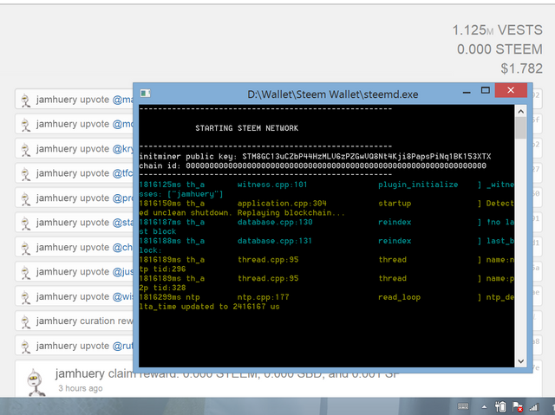
Task: Click the "1.125M VESTS" balance value
Action: pyautogui.click(x=497, y=30)
